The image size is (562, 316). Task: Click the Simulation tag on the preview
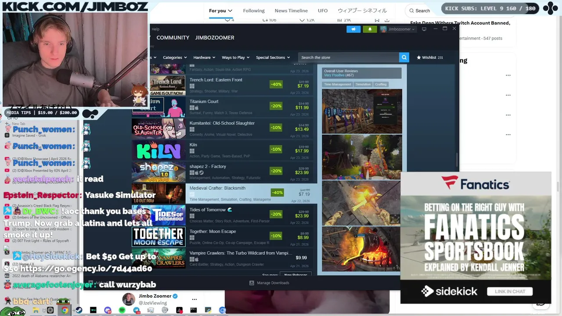pos(363,84)
